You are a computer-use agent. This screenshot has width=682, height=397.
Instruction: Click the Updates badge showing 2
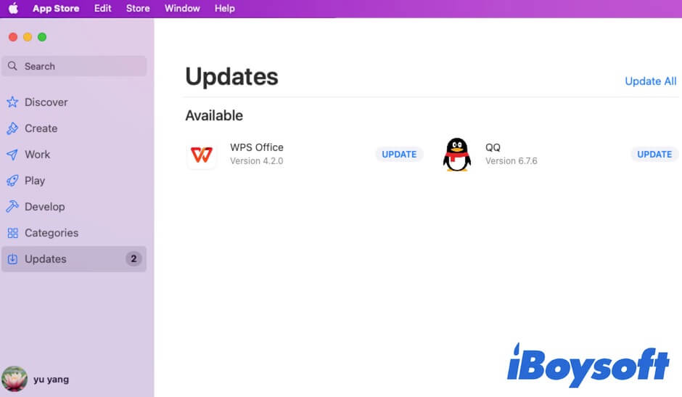click(133, 258)
